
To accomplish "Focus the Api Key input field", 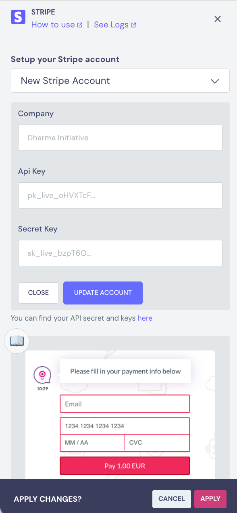I will [x=120, y=195].
